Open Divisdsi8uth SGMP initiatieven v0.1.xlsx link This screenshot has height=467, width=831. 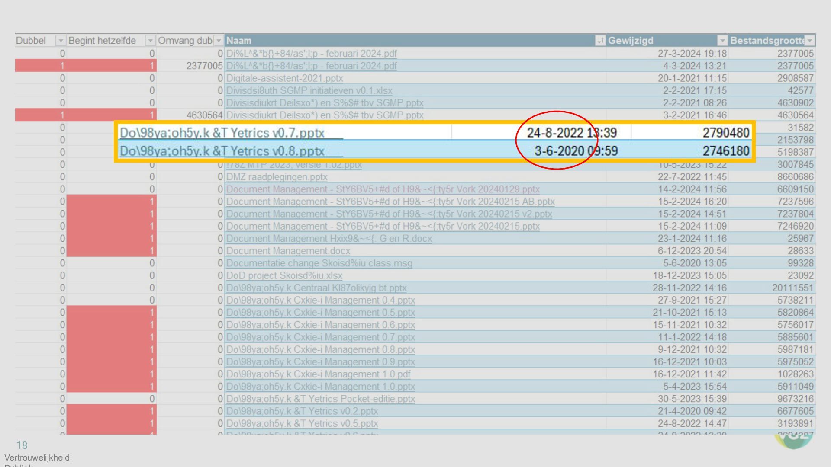[309, 91]
